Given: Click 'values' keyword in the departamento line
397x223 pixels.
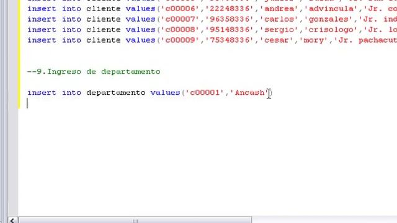Looking at the screenshot, I should click(x=166, y=92).
